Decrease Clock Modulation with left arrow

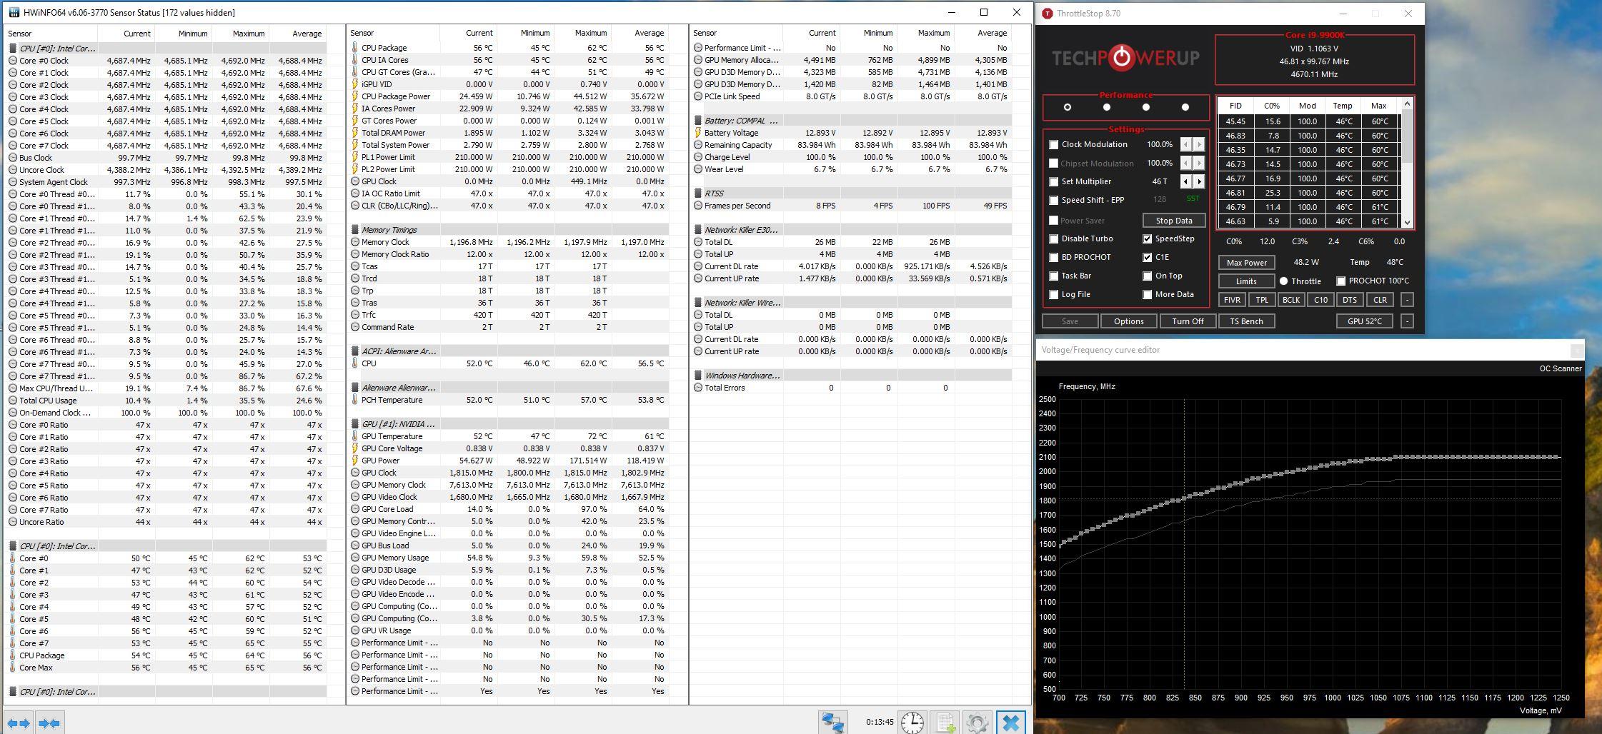(1185, 144)
